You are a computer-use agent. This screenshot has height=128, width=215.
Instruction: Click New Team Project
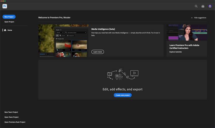(11, 112)
